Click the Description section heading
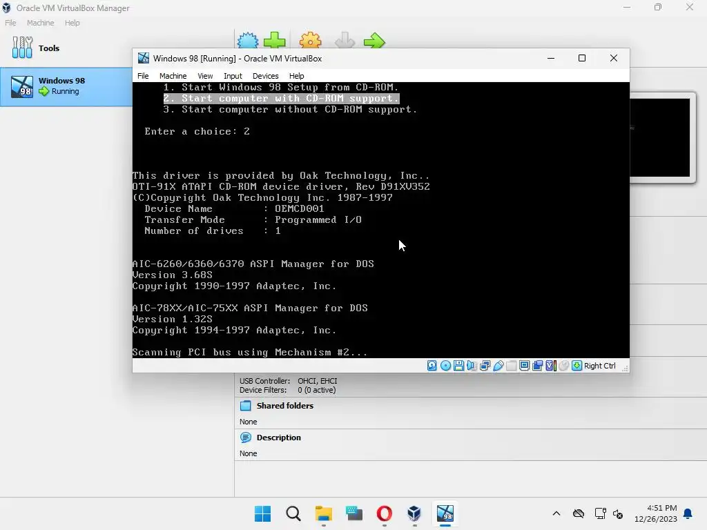This screenshot has width=707, height=530. click(278, 438)
